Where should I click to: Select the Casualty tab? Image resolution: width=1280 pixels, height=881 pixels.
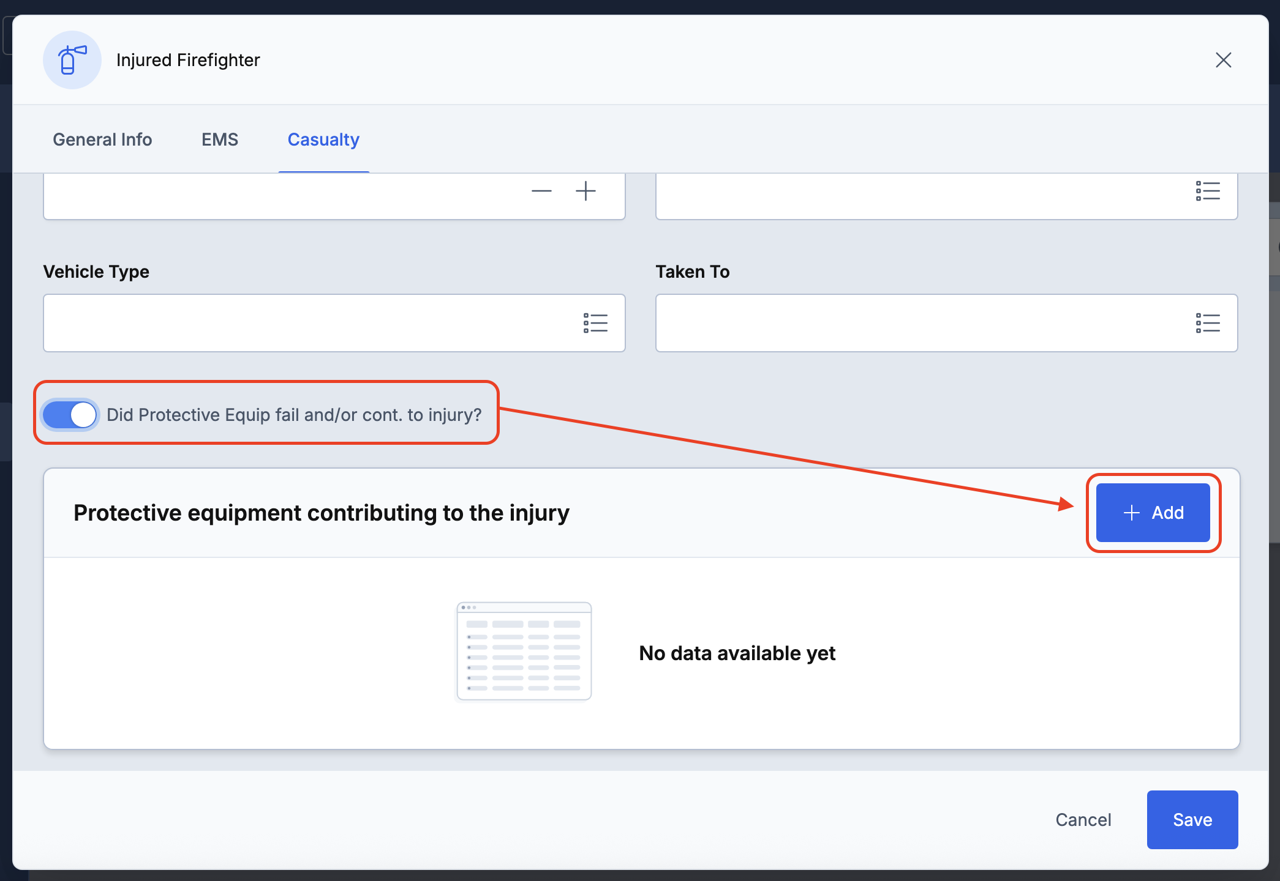[x=323, y=139]
